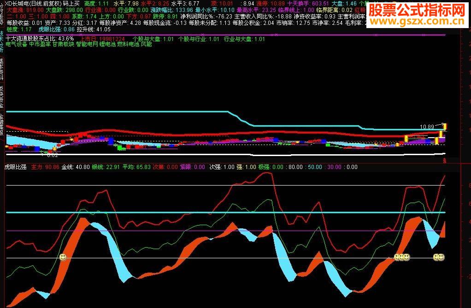Image resolution: width=471 pixels, height=308 pixels.
Task: Click the '金线: 40.80' indicator value
Action: click(76, 167)
